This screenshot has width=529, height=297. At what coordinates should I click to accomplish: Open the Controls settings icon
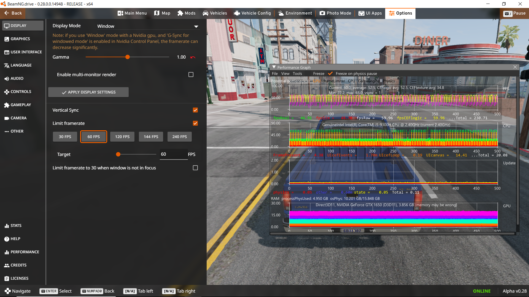tap(7, 92)
